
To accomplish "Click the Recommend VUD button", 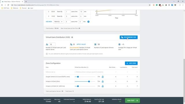I will (129, 37).
